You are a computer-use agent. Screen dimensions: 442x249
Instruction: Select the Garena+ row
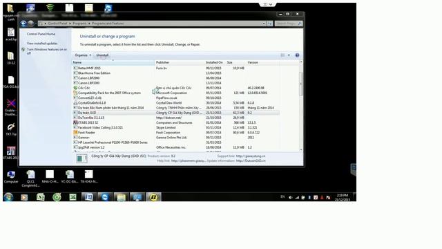coord(176,138)
